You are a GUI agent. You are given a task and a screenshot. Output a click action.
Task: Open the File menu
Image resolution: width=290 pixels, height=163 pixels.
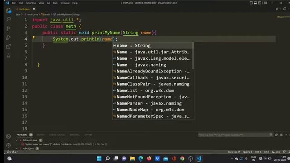pyautogui.click(x=14, y=3)
